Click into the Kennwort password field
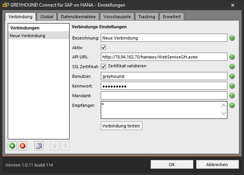Screen dimensions: 244x175 (x=164, y=86)
